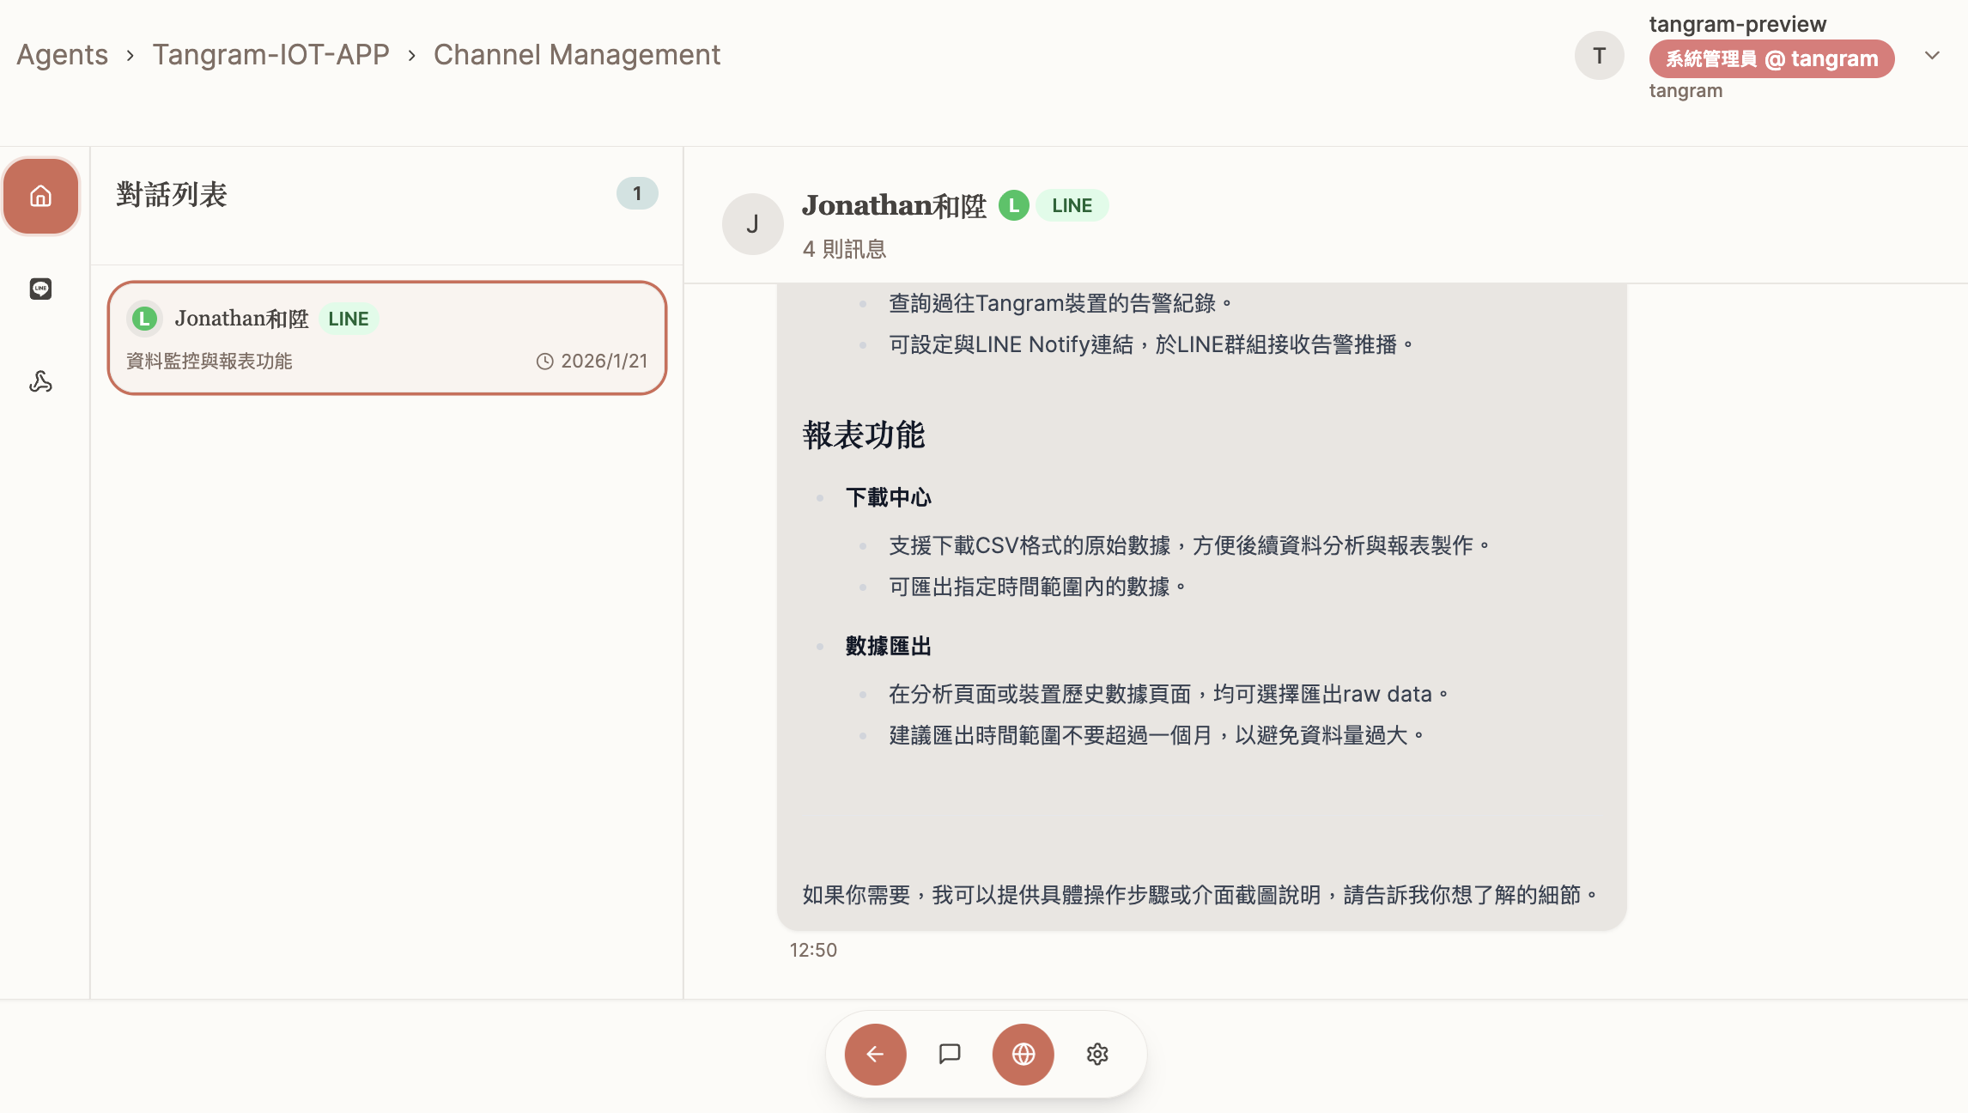This screenshot has height=1113, width=1968.
Task: Click the T user avatar
Action: (1599, 56)
